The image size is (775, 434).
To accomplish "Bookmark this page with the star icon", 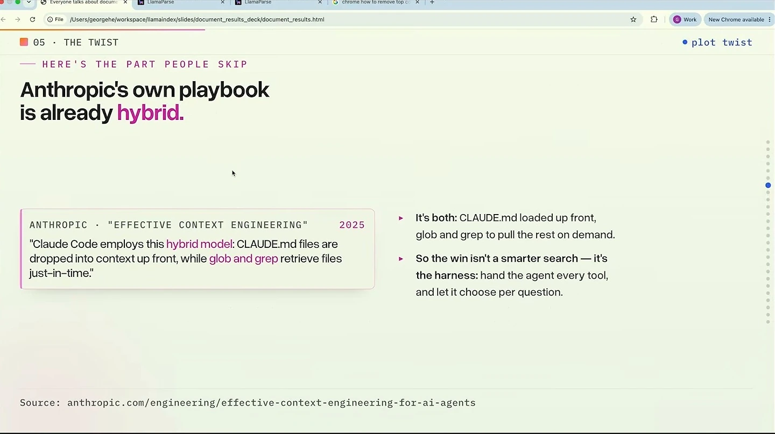I will pyautogui.click(x=633, y=19).
